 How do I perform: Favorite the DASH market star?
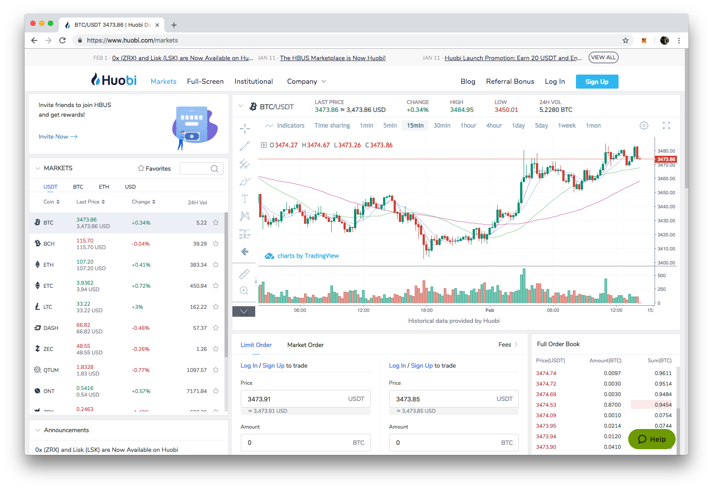(216, 328)
